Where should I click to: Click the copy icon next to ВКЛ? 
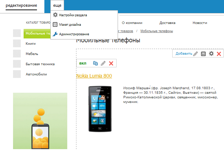coord(95,63)
